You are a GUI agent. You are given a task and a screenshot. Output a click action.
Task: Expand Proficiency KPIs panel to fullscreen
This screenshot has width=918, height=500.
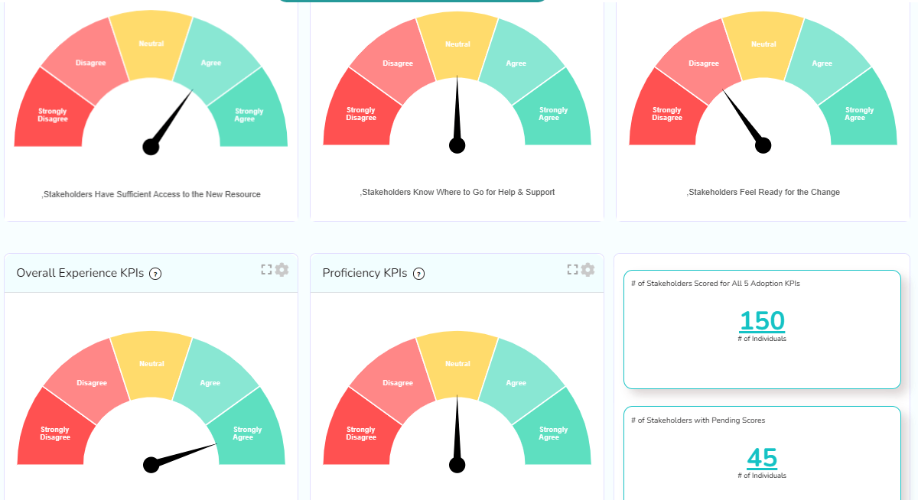click(x=571, y=269)
